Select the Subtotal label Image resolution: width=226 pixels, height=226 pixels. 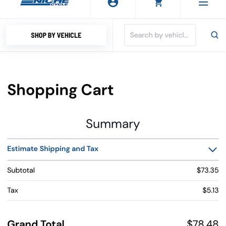pos(21,170)
